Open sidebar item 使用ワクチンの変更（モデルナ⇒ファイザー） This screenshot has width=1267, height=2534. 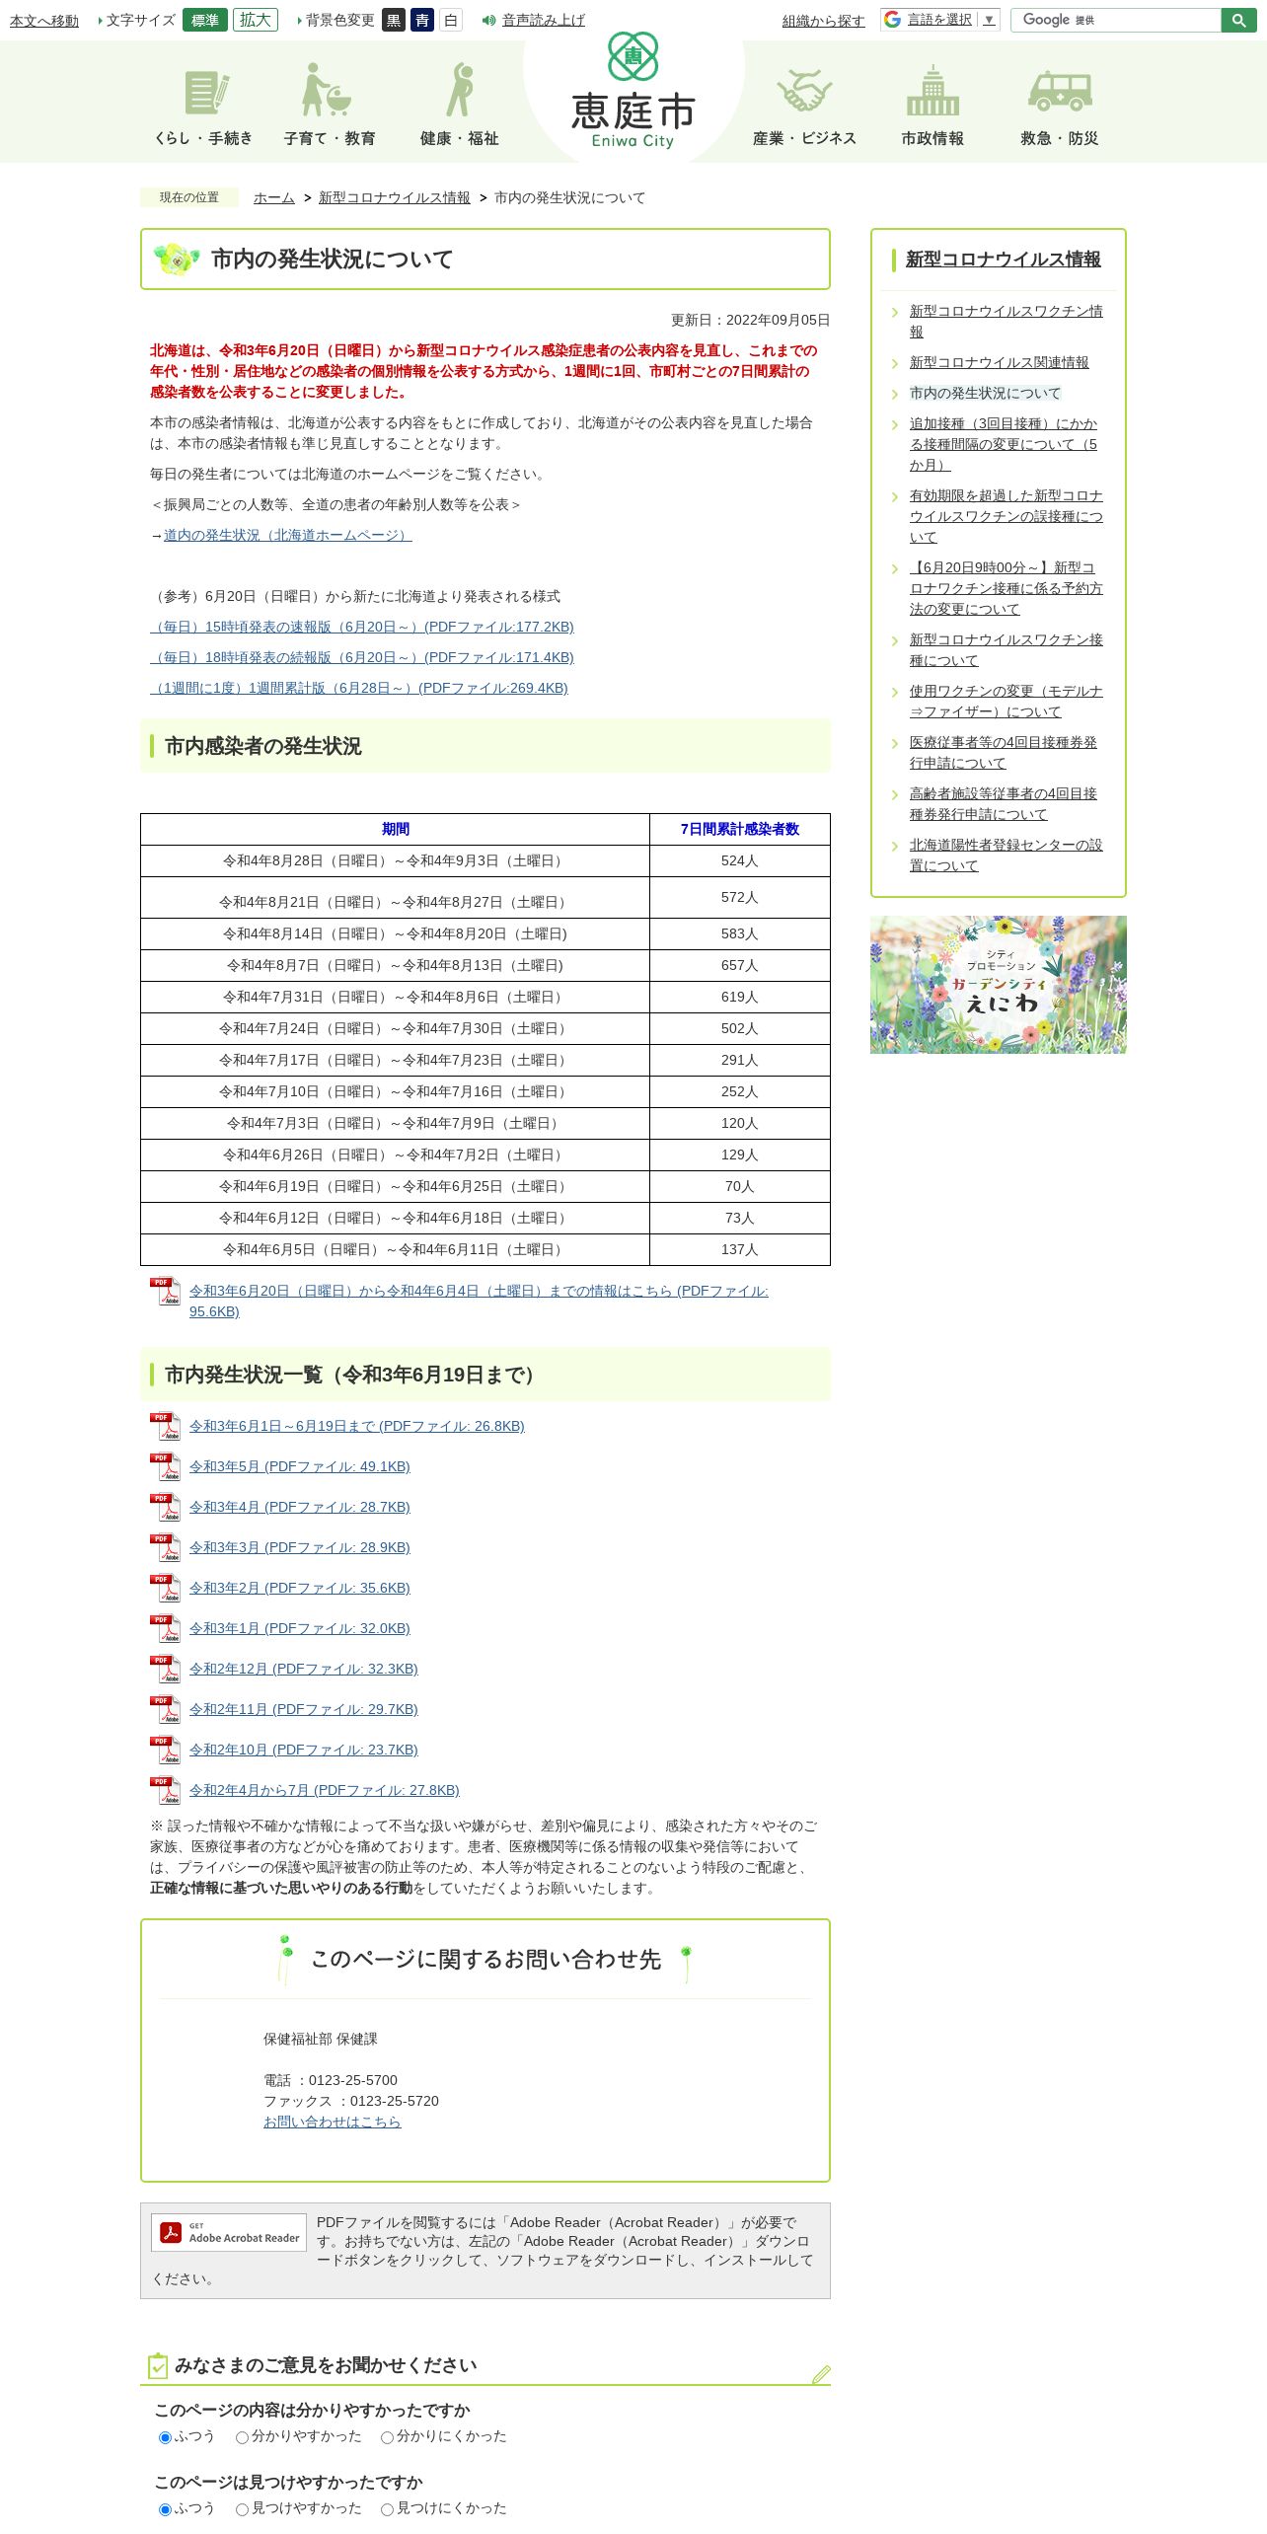click(x=1006, y=702)
